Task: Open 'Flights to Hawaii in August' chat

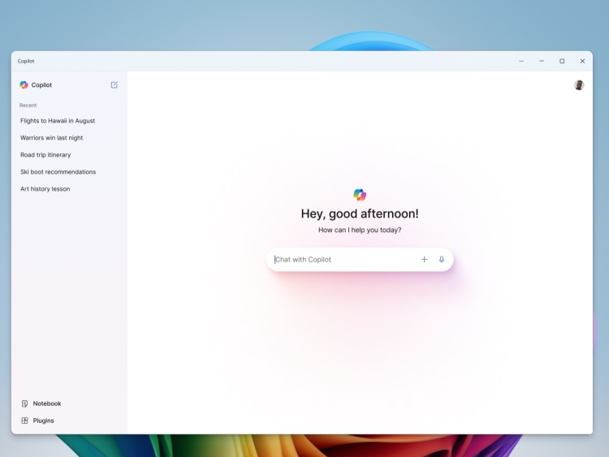Action: click(x=58, y=121)
